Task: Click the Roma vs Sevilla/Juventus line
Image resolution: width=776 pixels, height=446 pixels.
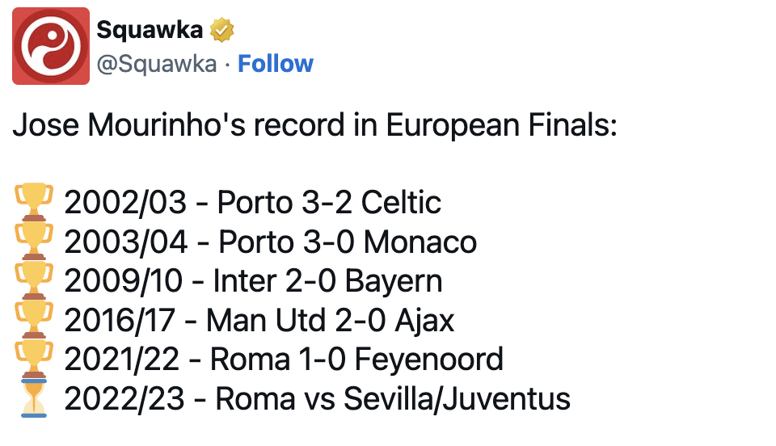Action: 317,398
